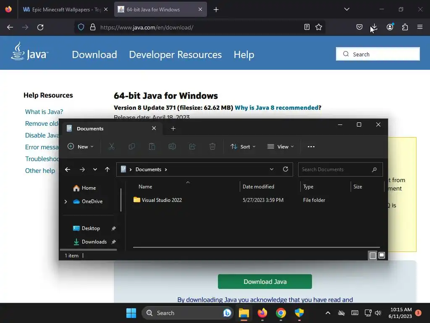This screenshot has height=323, width=430.
Task: Open Why is Java 8 recommended link
Action: (276, 108)
